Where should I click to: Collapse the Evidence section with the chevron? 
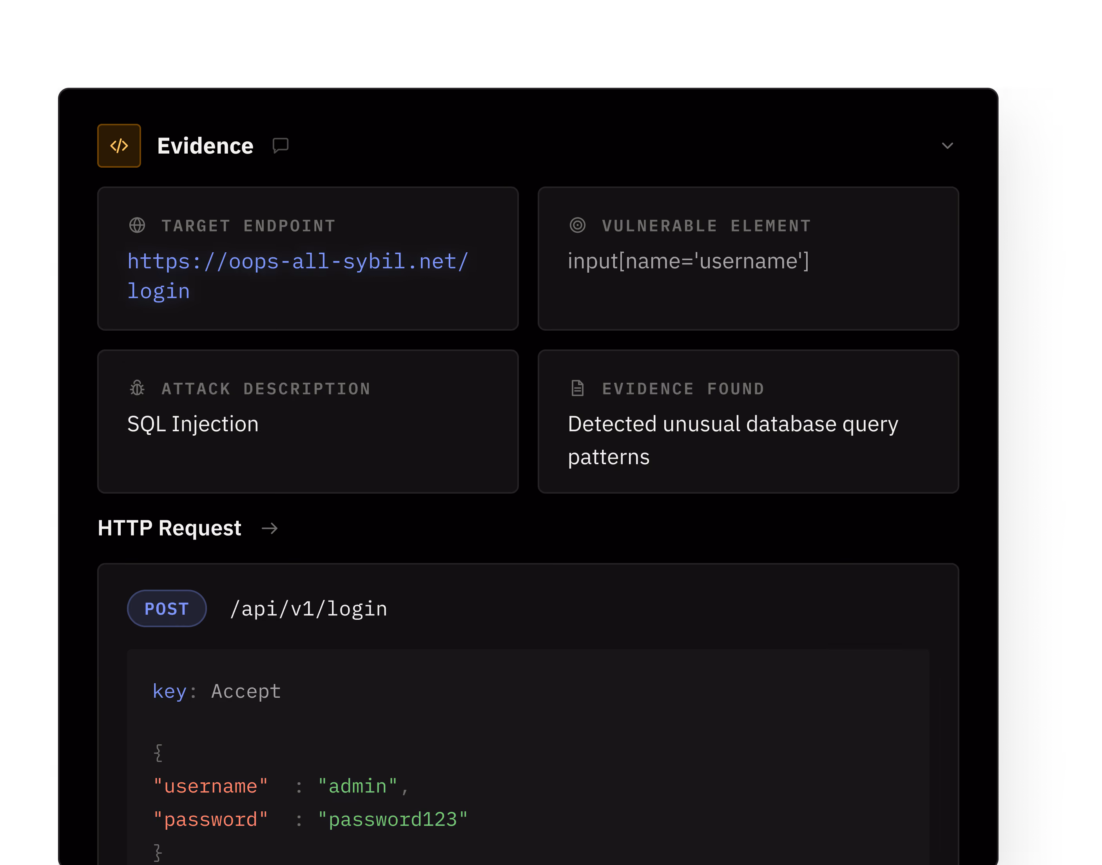coord(947,146)
